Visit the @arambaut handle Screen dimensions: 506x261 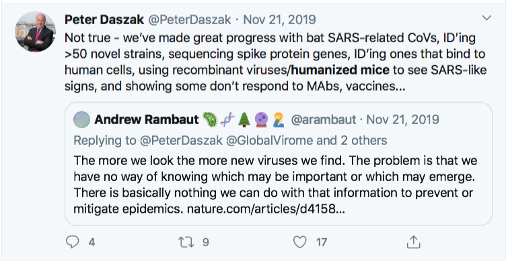pos(324,119)
